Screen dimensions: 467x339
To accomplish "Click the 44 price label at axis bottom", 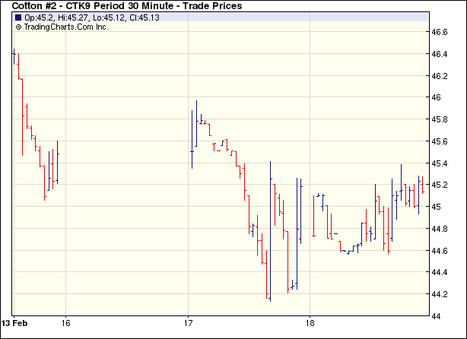I will [x=437, y=315].
